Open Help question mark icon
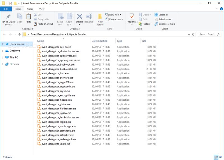 click(221, 9)
